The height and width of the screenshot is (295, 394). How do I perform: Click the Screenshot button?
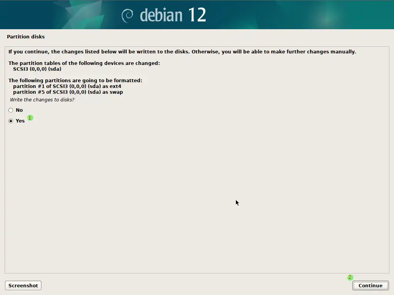pos(23,285)
